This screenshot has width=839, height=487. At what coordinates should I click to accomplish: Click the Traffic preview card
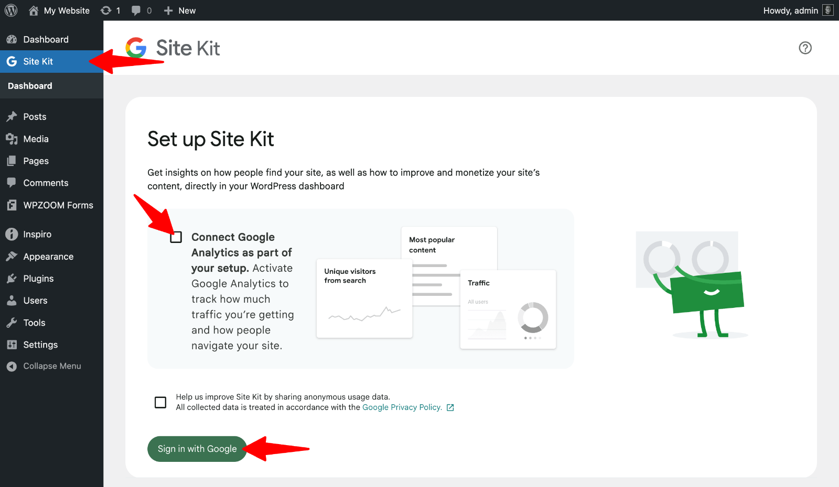click(x=508, y=309)
